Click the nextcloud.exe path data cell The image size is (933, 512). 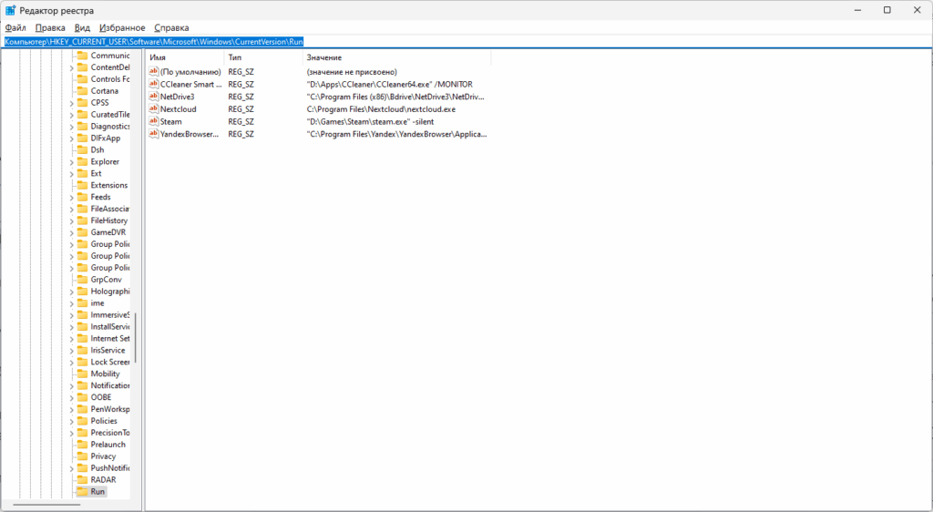click(x=381, y=108)
